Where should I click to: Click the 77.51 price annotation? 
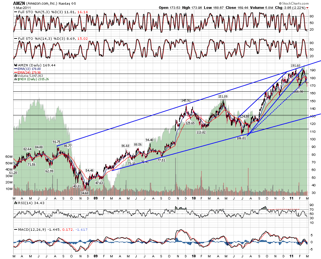pos(161,160)
